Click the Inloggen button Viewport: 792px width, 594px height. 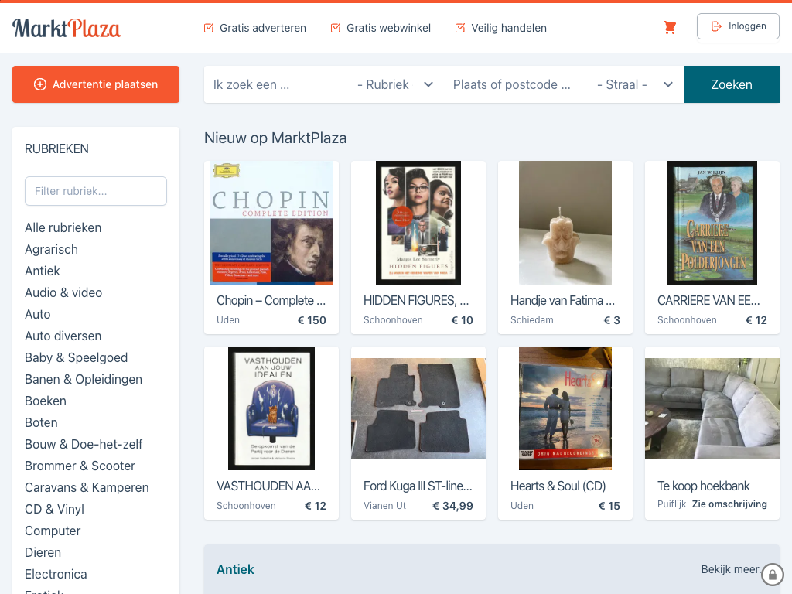(x=737, y=26)
